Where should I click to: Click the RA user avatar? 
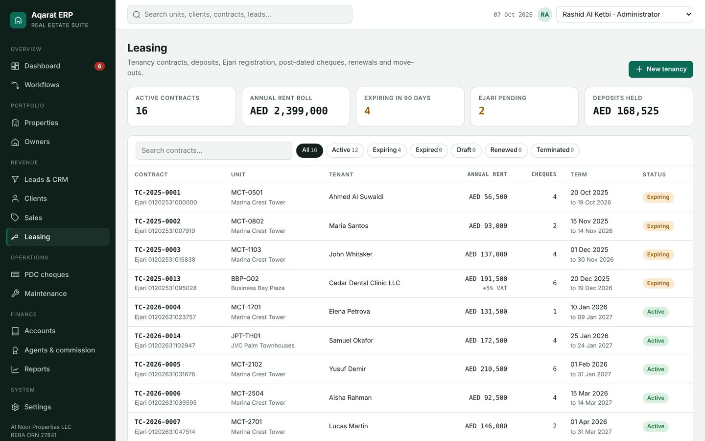(545, 15)
